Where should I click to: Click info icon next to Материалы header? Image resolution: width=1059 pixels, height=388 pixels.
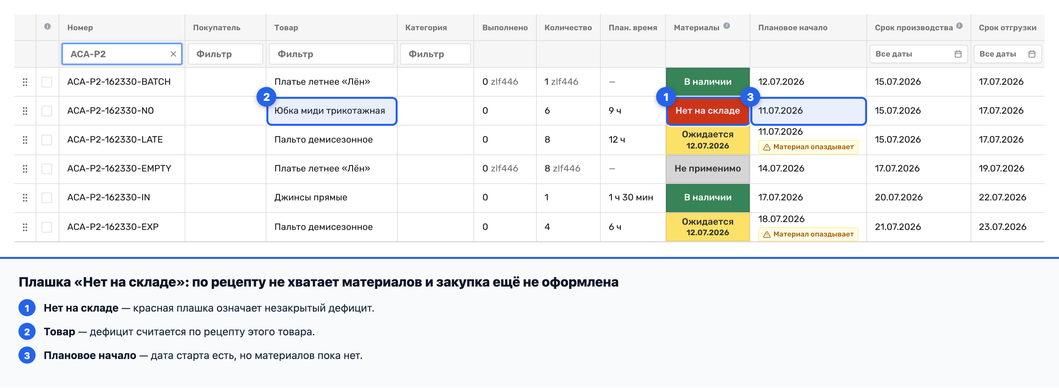tap(726, 25)
